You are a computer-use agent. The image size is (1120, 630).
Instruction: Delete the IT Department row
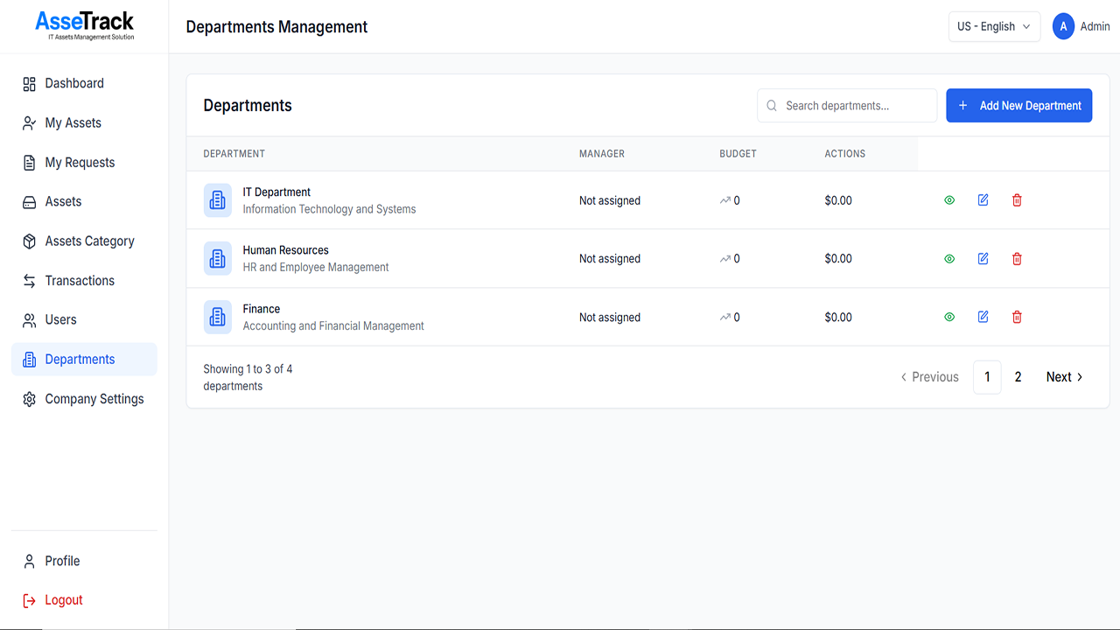1017,200
